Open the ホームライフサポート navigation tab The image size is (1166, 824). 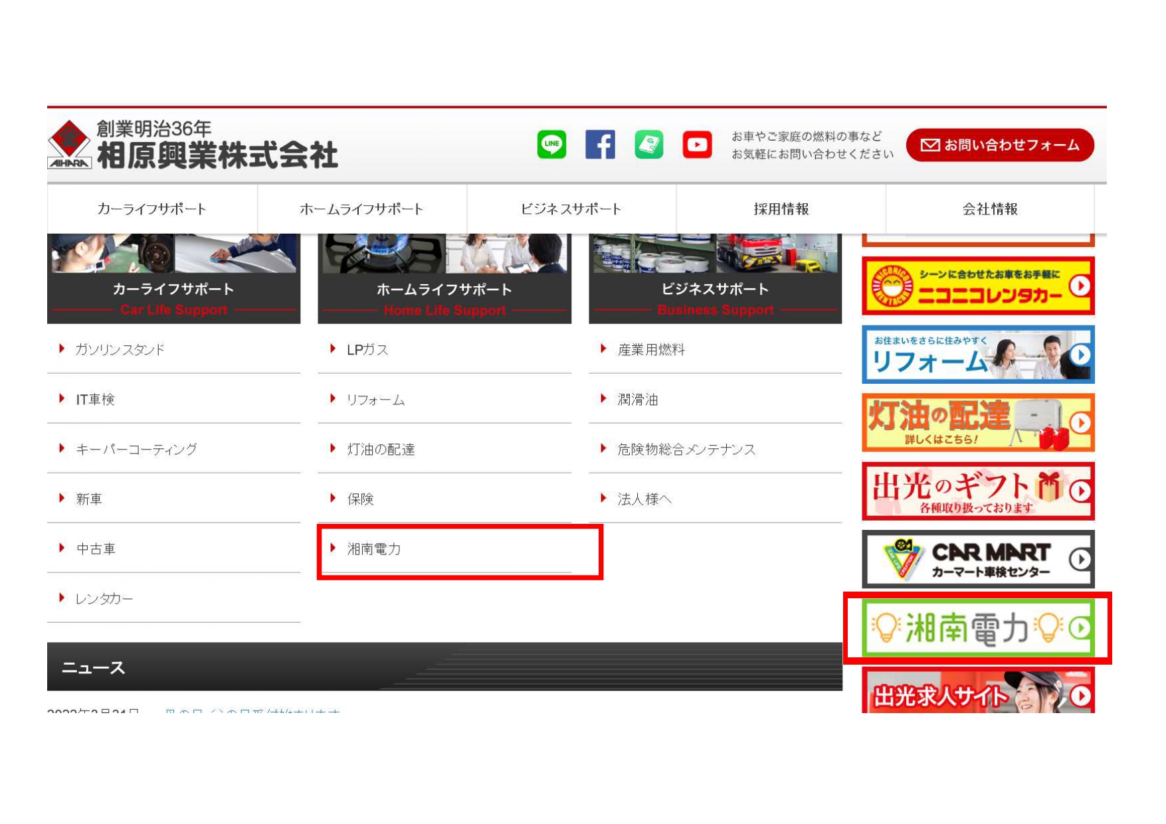(362, 209)
